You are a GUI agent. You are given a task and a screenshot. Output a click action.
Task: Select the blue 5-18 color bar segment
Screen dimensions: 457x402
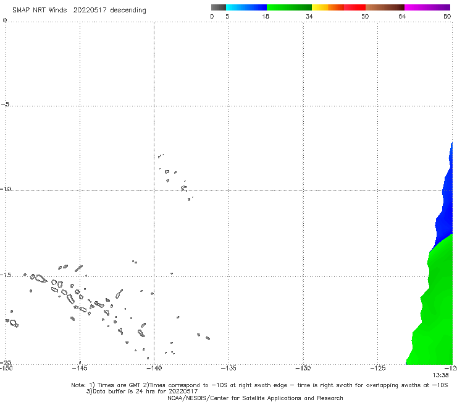246,7
